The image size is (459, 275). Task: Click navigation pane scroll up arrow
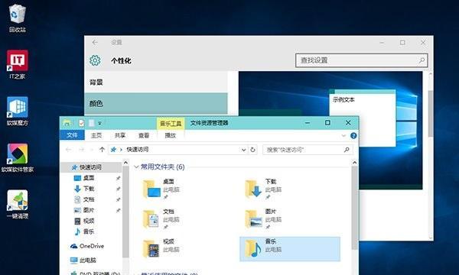click(125, 163)
